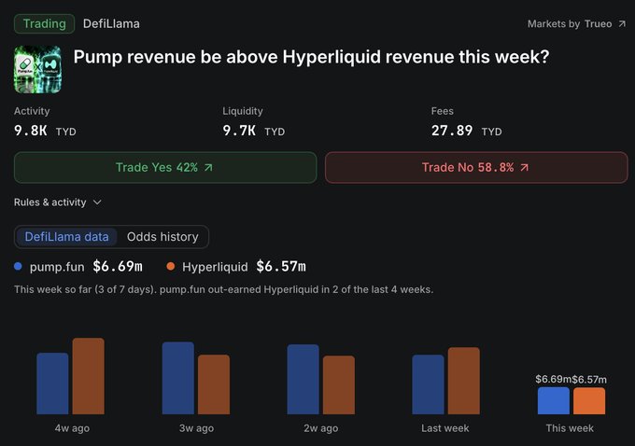Click the DefiLlama source label

tap(111, 24)
